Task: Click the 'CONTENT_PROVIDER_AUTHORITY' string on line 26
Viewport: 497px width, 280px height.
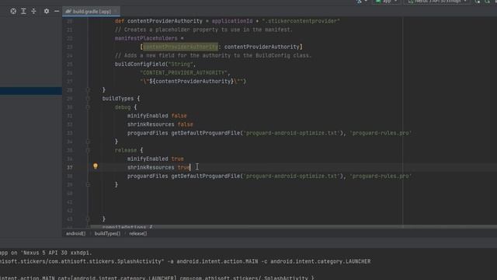Action: (184, 72)
